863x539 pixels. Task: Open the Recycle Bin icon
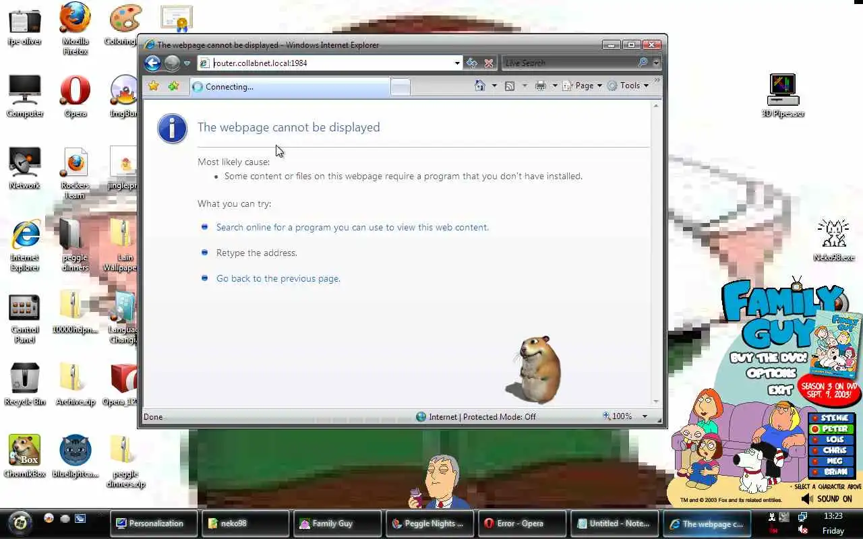(25, 384)
